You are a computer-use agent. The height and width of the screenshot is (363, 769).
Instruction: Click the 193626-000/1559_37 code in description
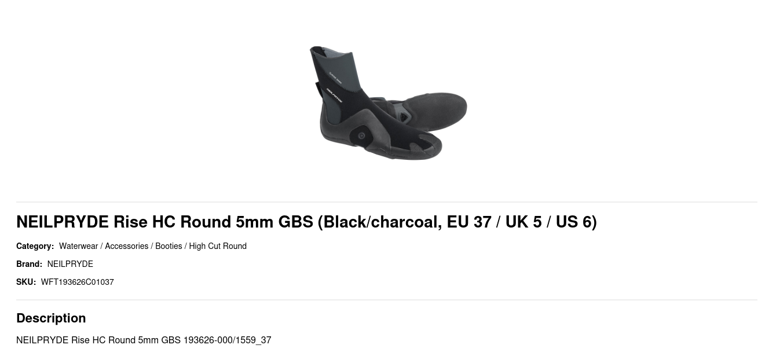227,340
